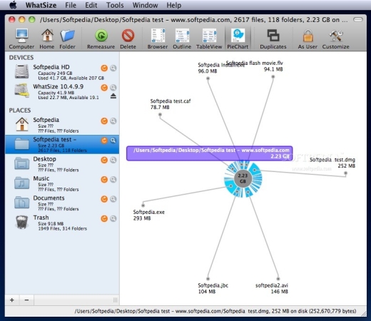Click magnifier next to Documents

coord(113,199)
